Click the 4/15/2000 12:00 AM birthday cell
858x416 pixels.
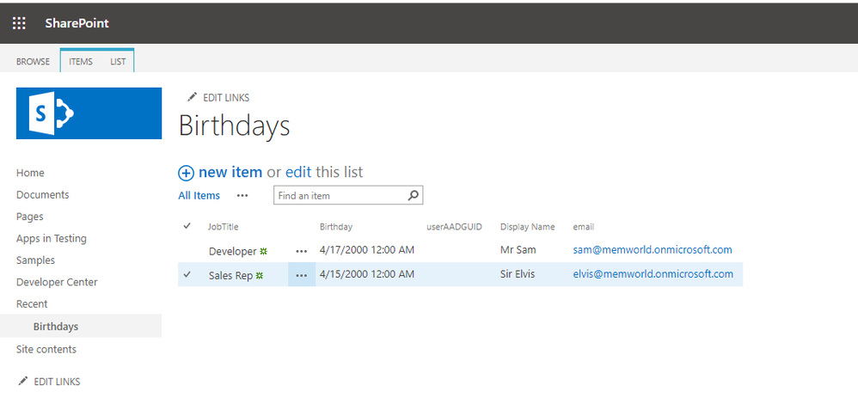[366, 274]
